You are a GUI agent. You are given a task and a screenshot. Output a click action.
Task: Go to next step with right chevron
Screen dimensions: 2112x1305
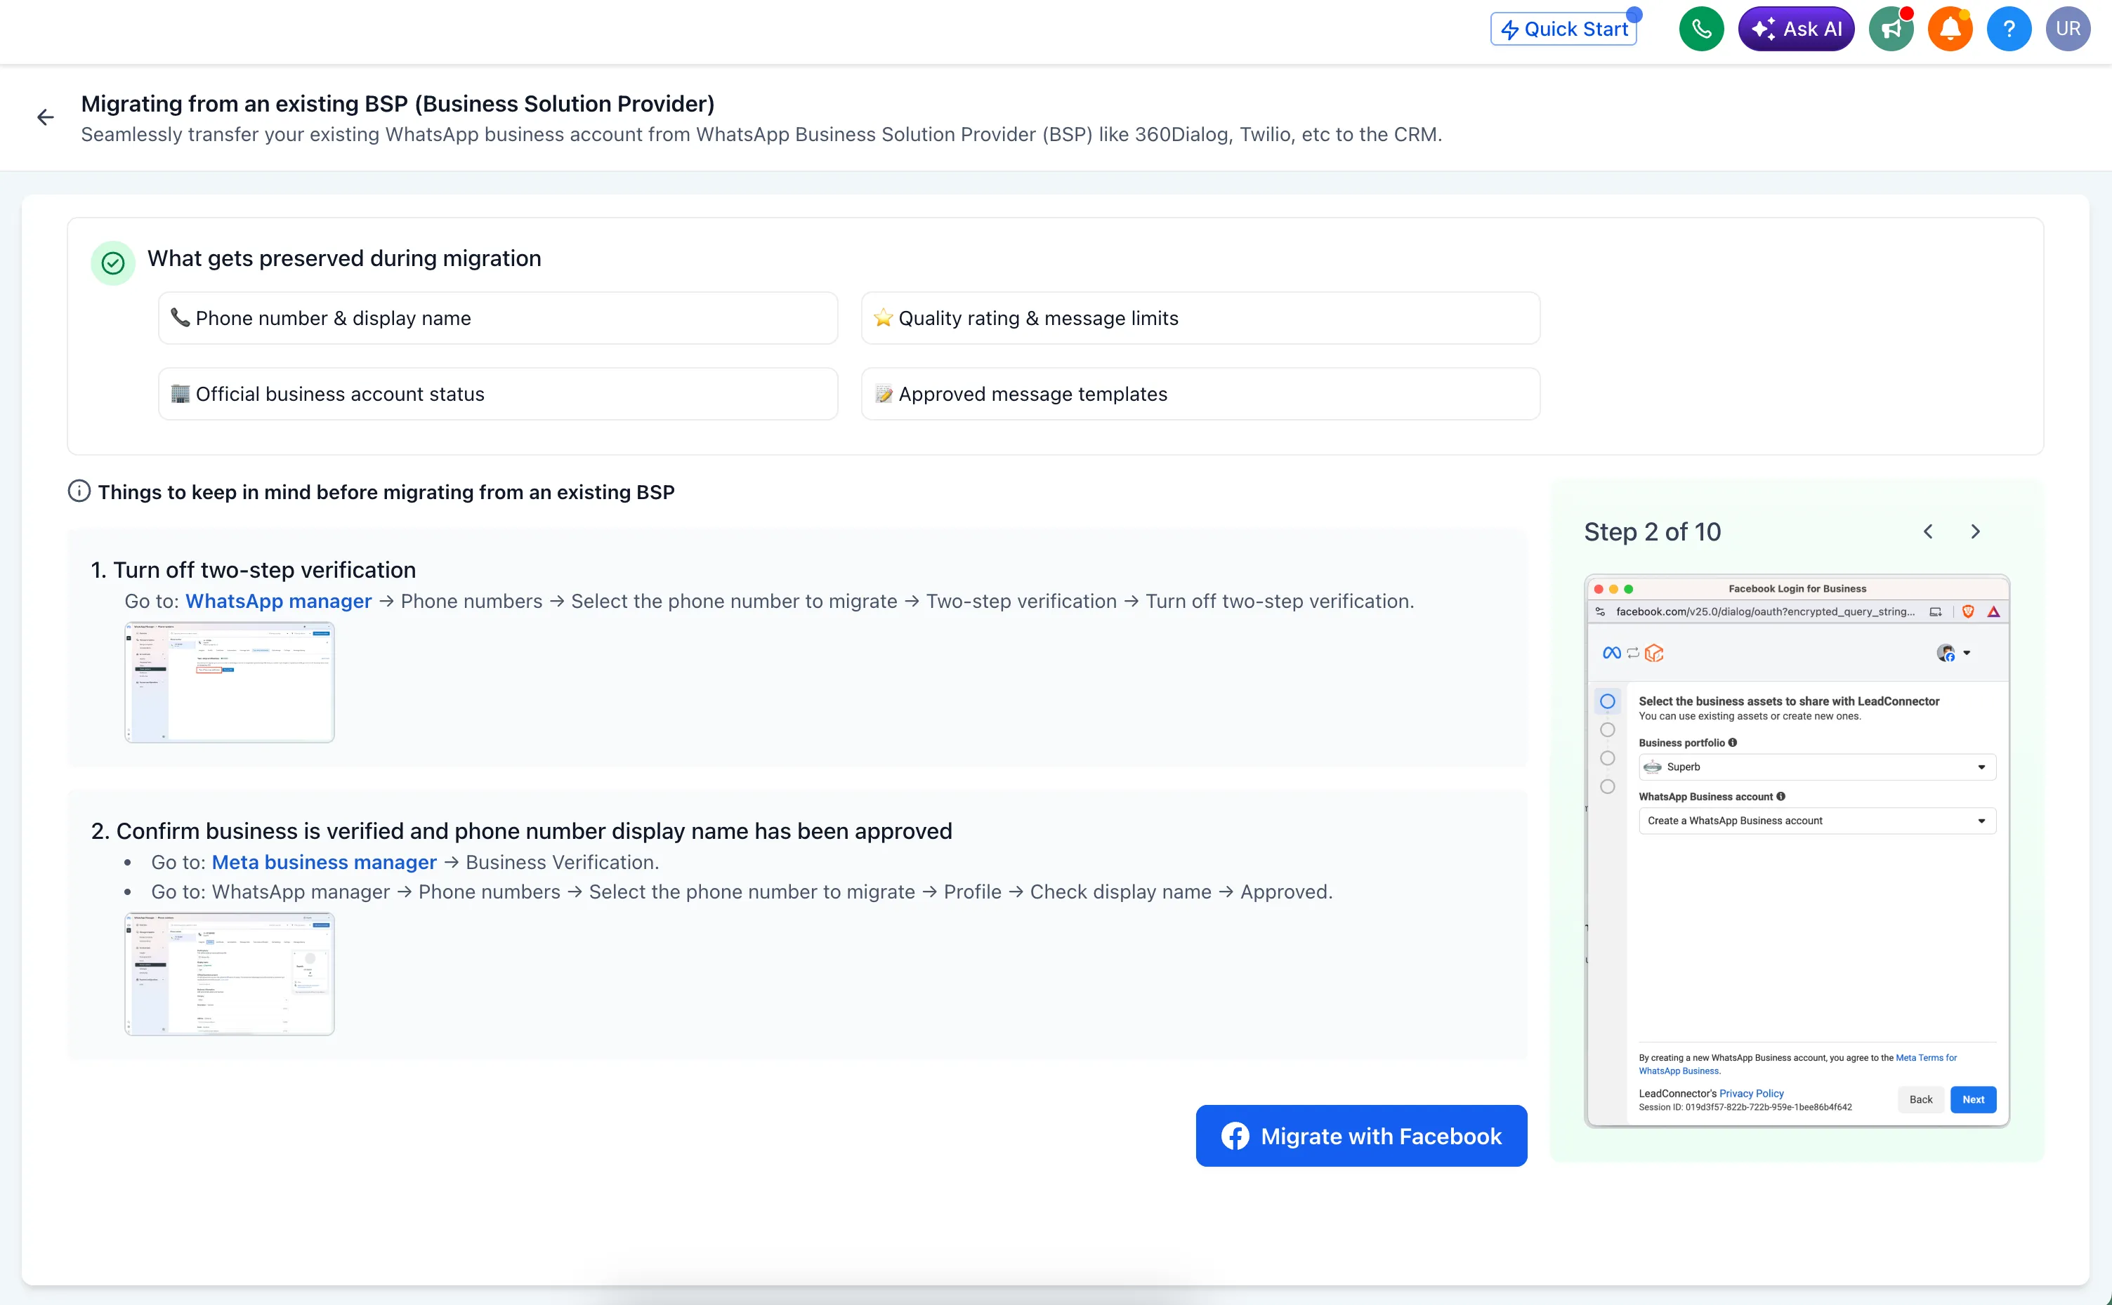pyautogui.click(x=1975, y=531)
